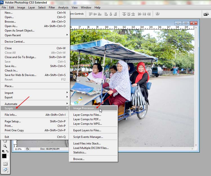Open status bar document info arrow
The height and width of the screenshot is (176, 211).
[x=27, y=149]
